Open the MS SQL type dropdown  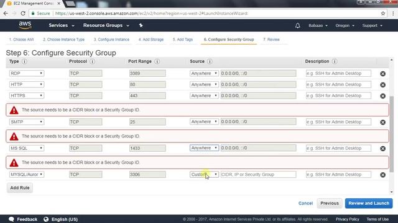click(x=26, y=148)
